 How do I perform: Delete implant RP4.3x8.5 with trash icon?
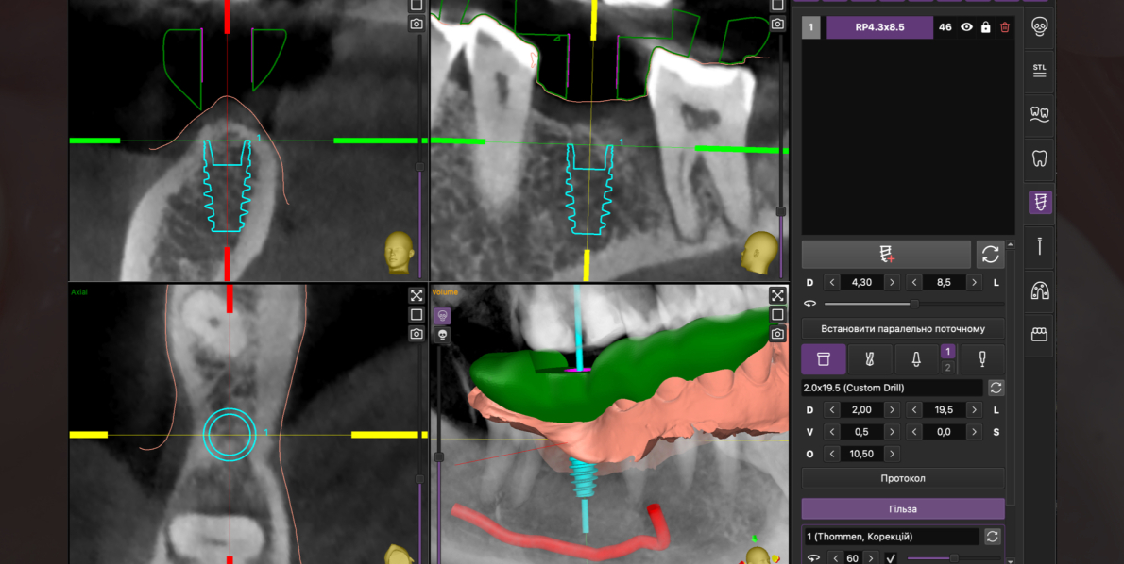click(1005, 27)
